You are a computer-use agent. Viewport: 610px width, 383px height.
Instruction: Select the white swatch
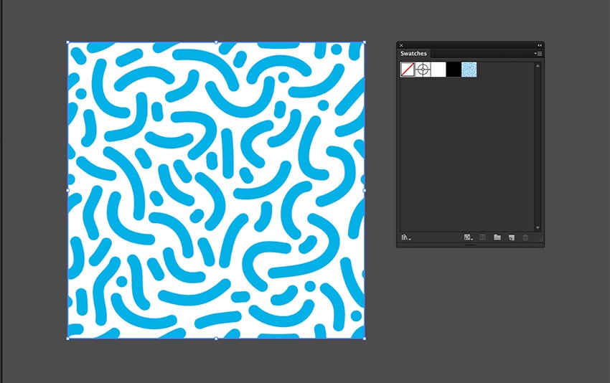coord(438,70)
